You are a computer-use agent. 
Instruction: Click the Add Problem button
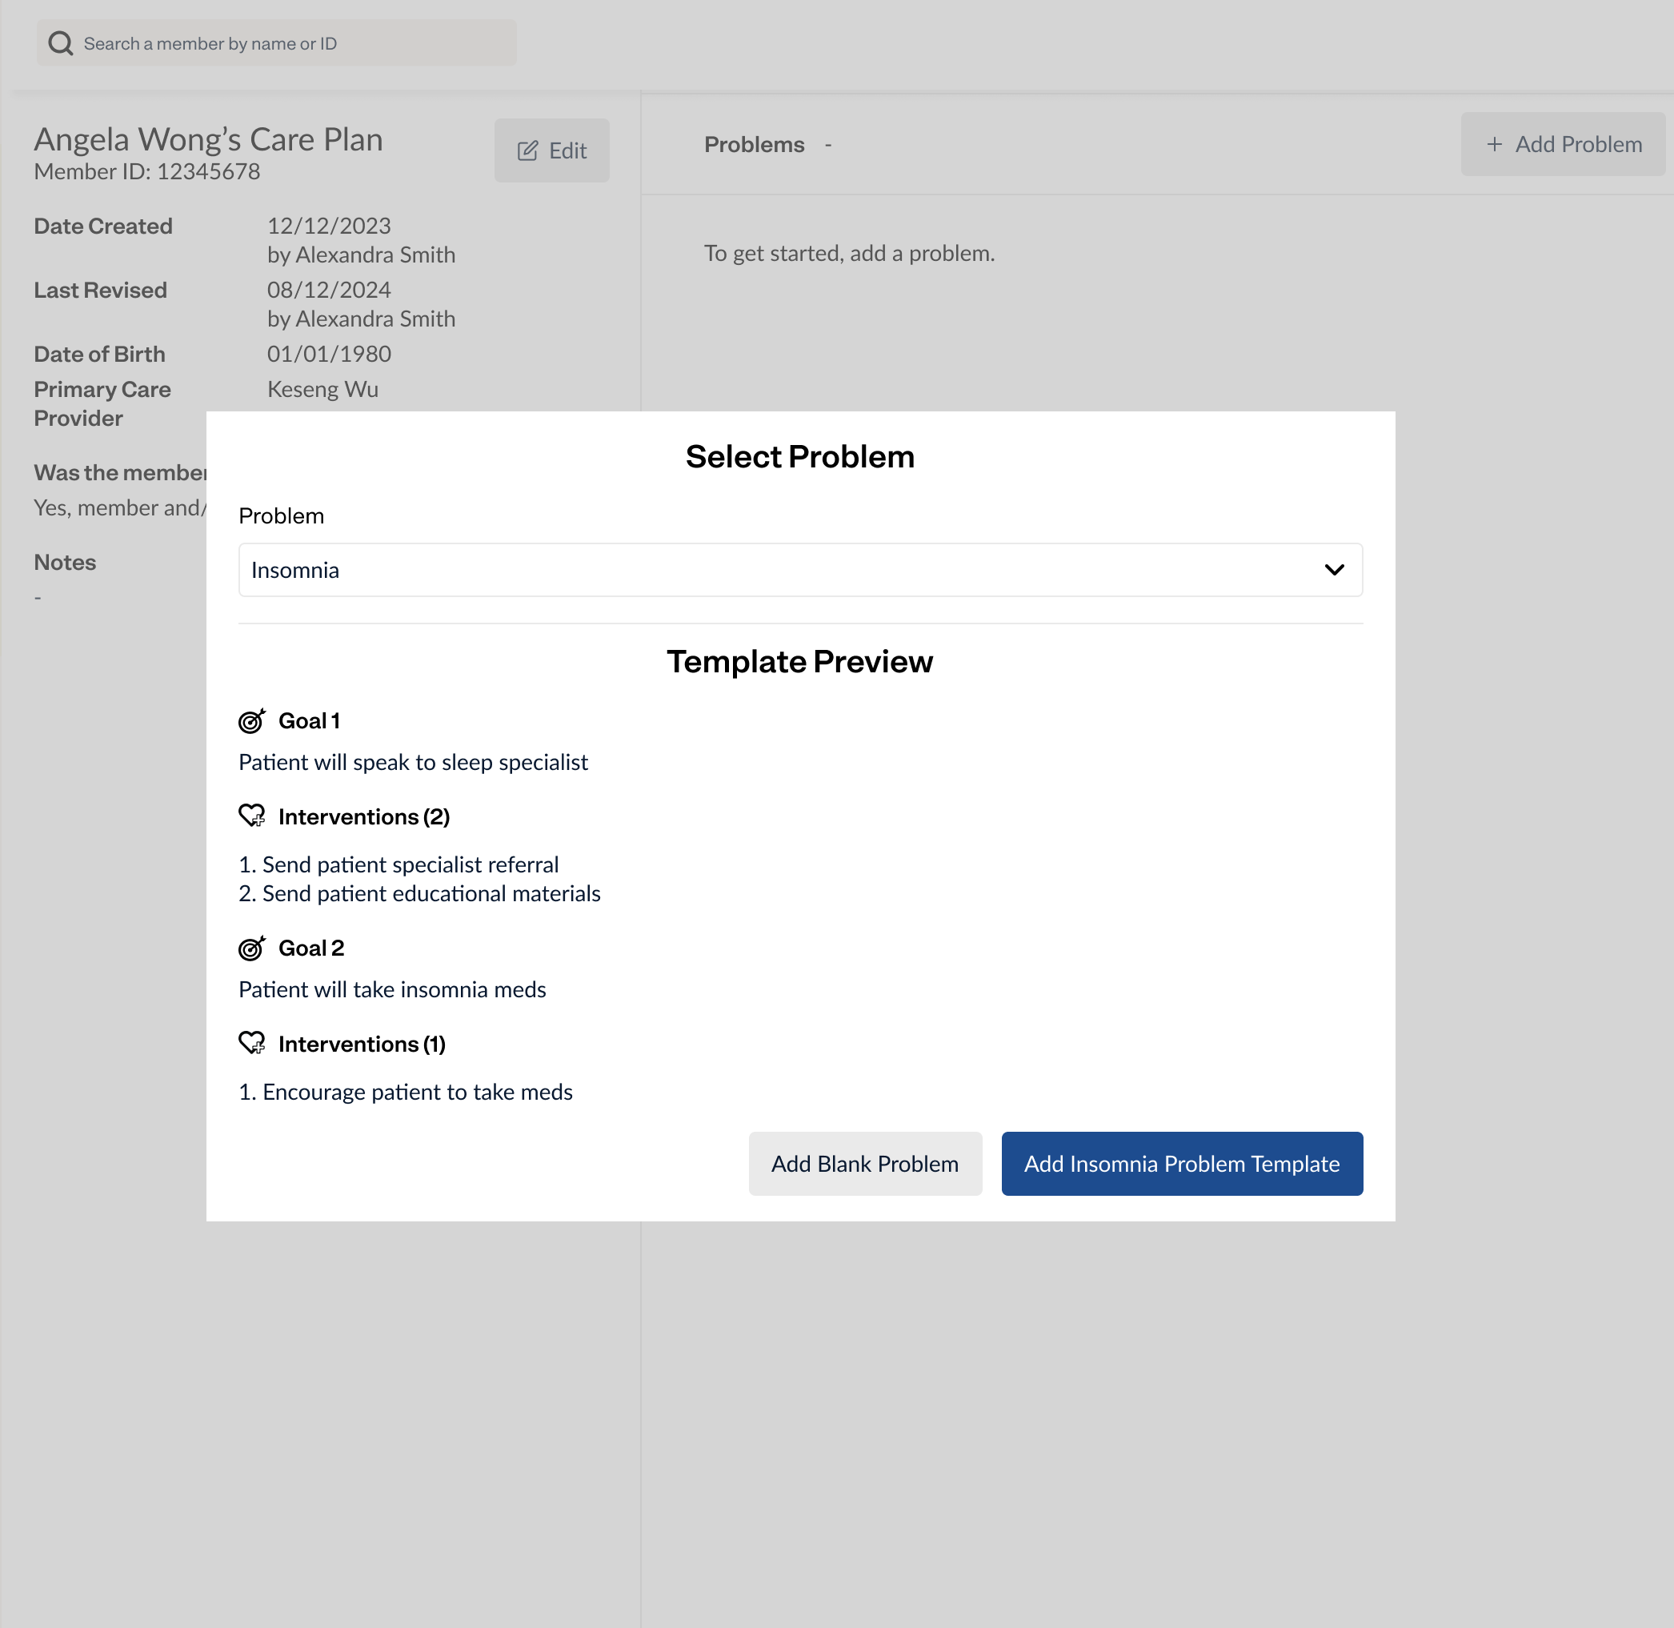[x=1563, y=145]
